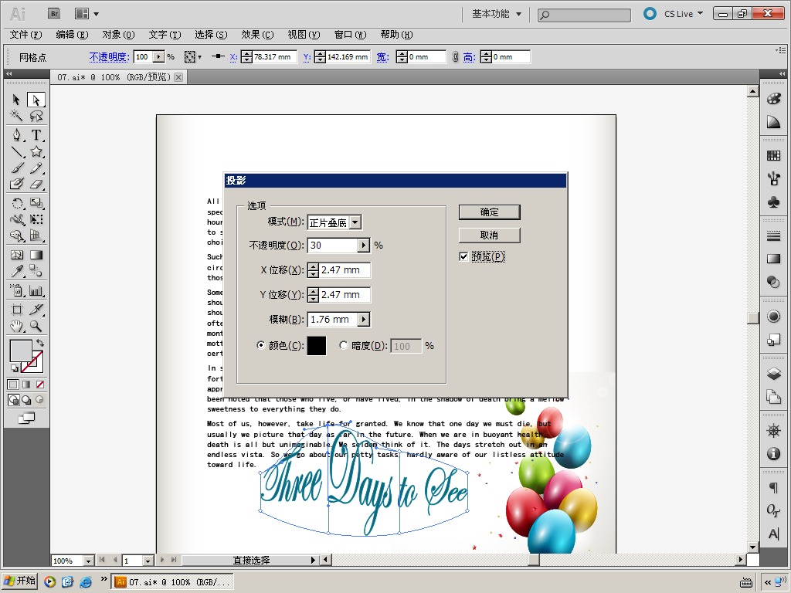Open the Symbols club panel icon
The height and width of the screenshot is (593, 791).
click(773, 202)
